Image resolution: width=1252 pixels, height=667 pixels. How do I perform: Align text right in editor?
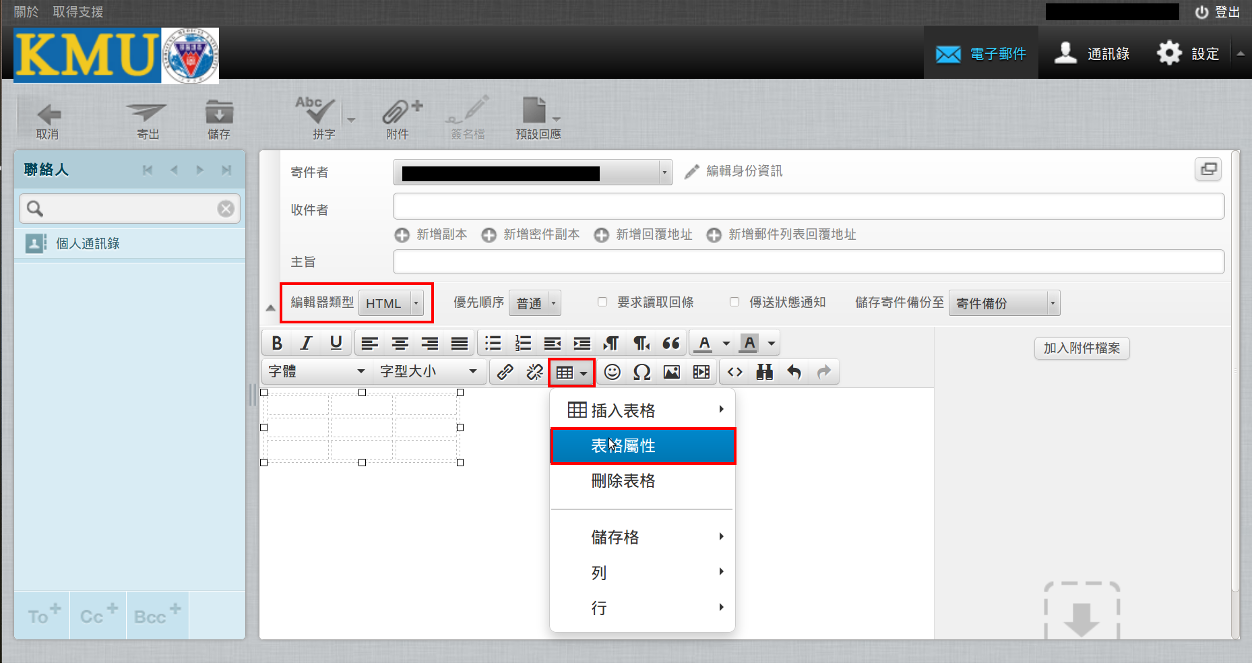point(430,344)
